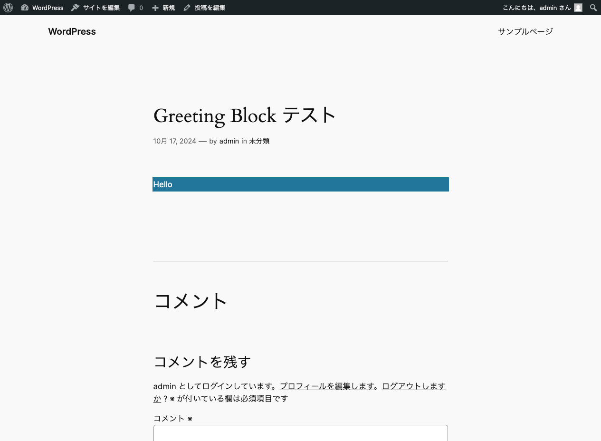Open the 新規 admin bar menu
The image size is (601, 441).
tap(163, 8)
